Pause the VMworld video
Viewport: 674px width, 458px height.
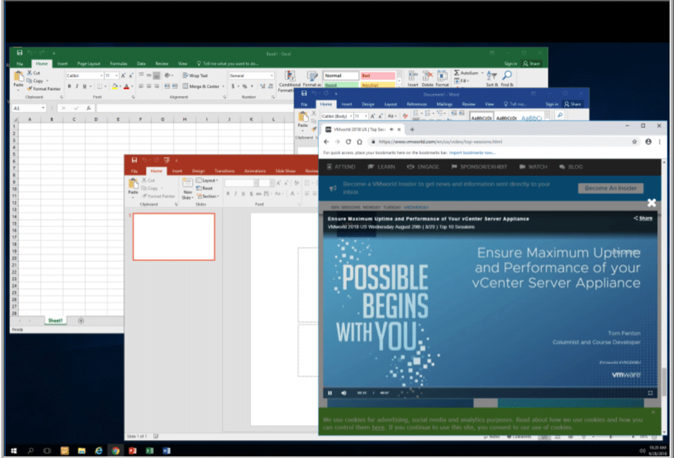[330, 392]
